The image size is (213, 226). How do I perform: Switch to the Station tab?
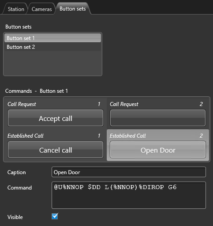pos(16,9)
